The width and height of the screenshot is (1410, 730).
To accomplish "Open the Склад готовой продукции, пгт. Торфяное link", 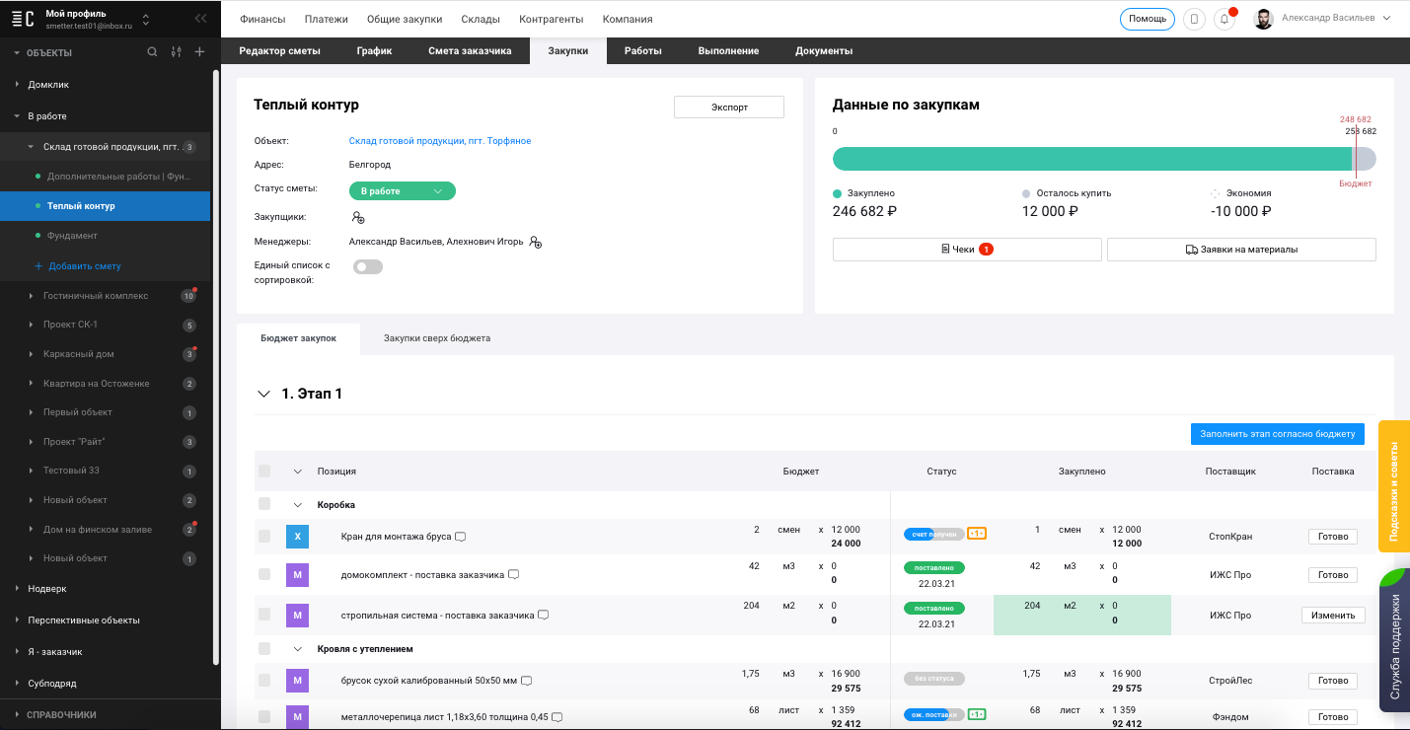I will [x=440, y=141].
